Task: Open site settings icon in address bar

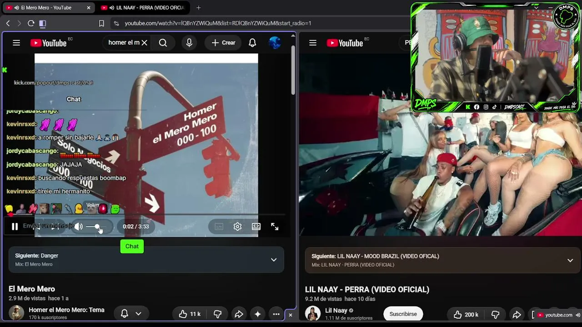Action: pyautogui.click(x=116, y=23)
